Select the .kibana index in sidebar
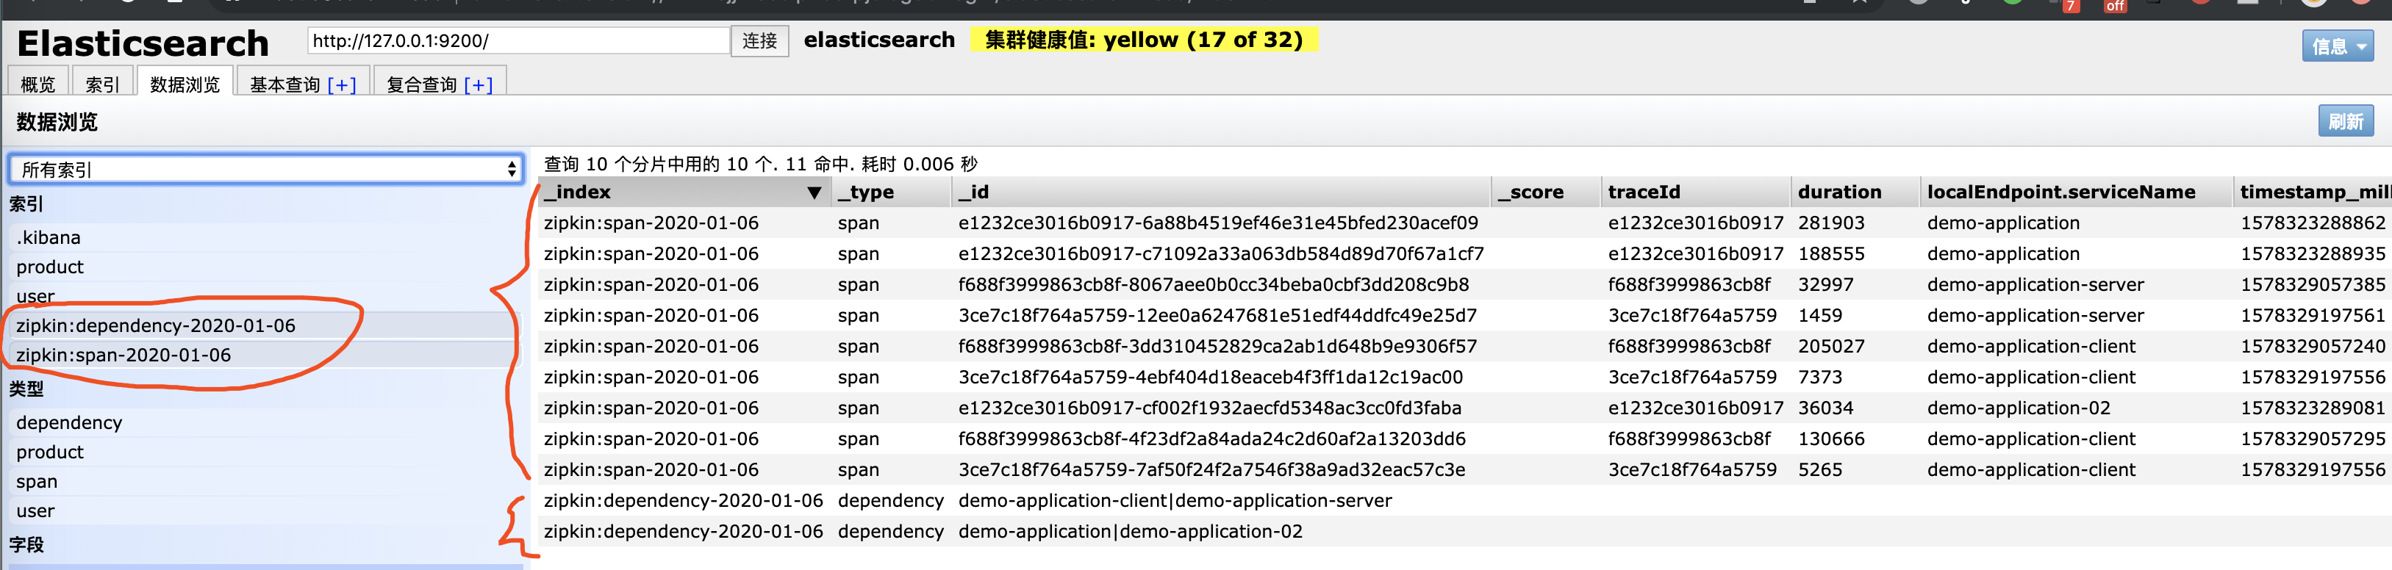The width and height of the screenshot is (2392, 570). pos(264,238)
